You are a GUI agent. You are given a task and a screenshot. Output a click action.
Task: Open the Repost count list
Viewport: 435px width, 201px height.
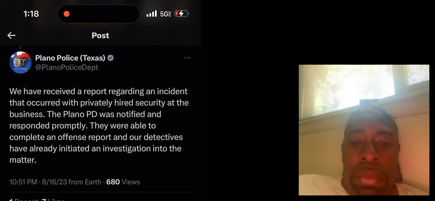(x=23, y=200)
